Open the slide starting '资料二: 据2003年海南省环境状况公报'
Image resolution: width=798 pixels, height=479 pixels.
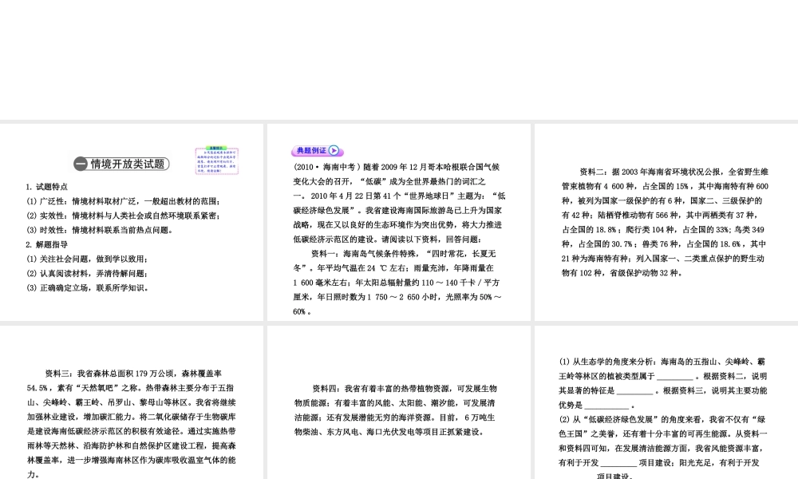point(666,222)
